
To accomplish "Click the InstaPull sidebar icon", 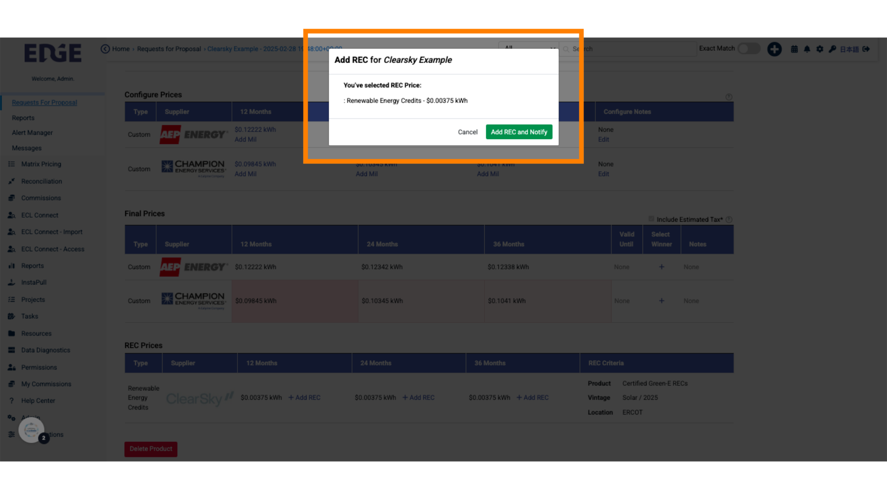I will (12, 282).
